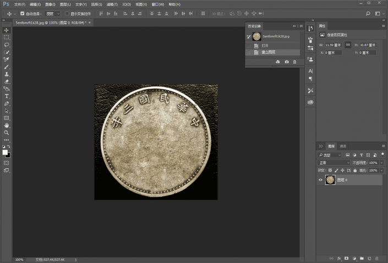This screenshot has height=263, width=388.
Task: Open the layer filter type dropdown
Action: [x=330, y=155]
